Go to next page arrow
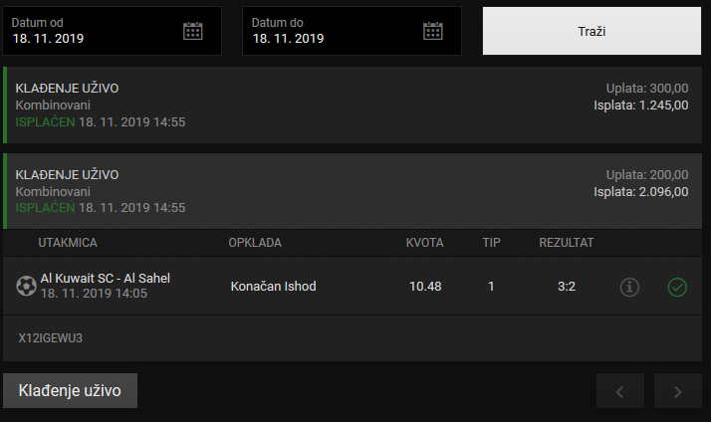The height and width of the screenshot is (422, 711). 678,391
